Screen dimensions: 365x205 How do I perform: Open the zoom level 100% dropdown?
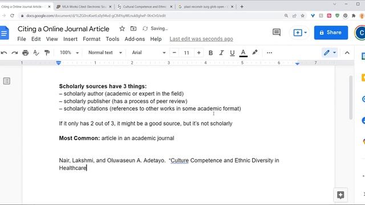coord(69,53)
